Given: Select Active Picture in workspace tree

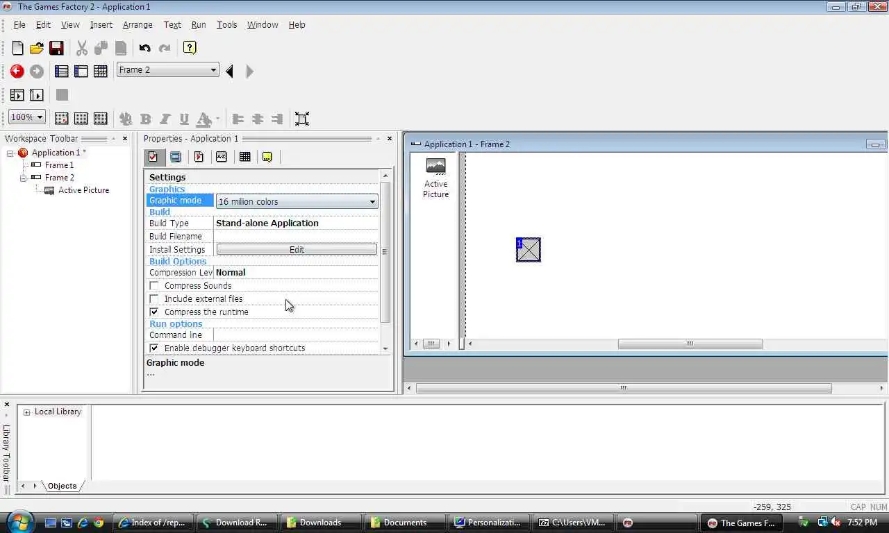Looking at the screenshot, I should coord(83,190).
